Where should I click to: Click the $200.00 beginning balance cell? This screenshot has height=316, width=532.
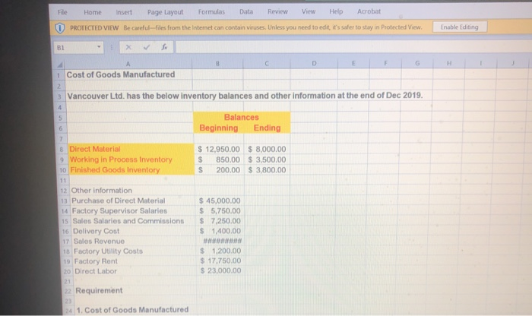pos(219,170)
